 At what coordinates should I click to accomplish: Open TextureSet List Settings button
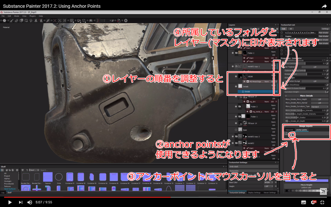click(325, 29)
